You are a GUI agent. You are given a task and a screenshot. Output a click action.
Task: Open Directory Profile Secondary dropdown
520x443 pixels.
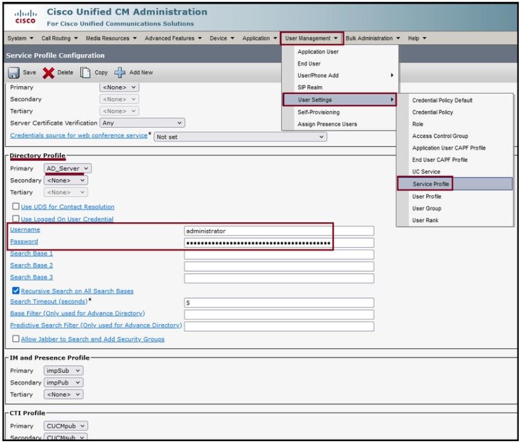tap(65, 180)
